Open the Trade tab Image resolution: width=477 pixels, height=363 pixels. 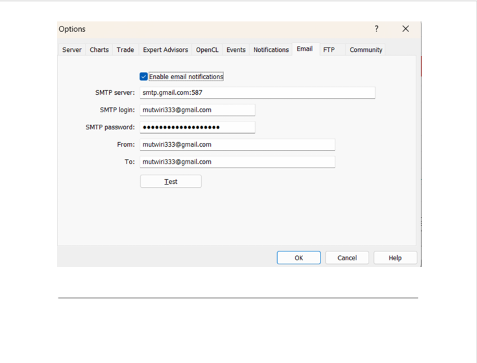125,50
